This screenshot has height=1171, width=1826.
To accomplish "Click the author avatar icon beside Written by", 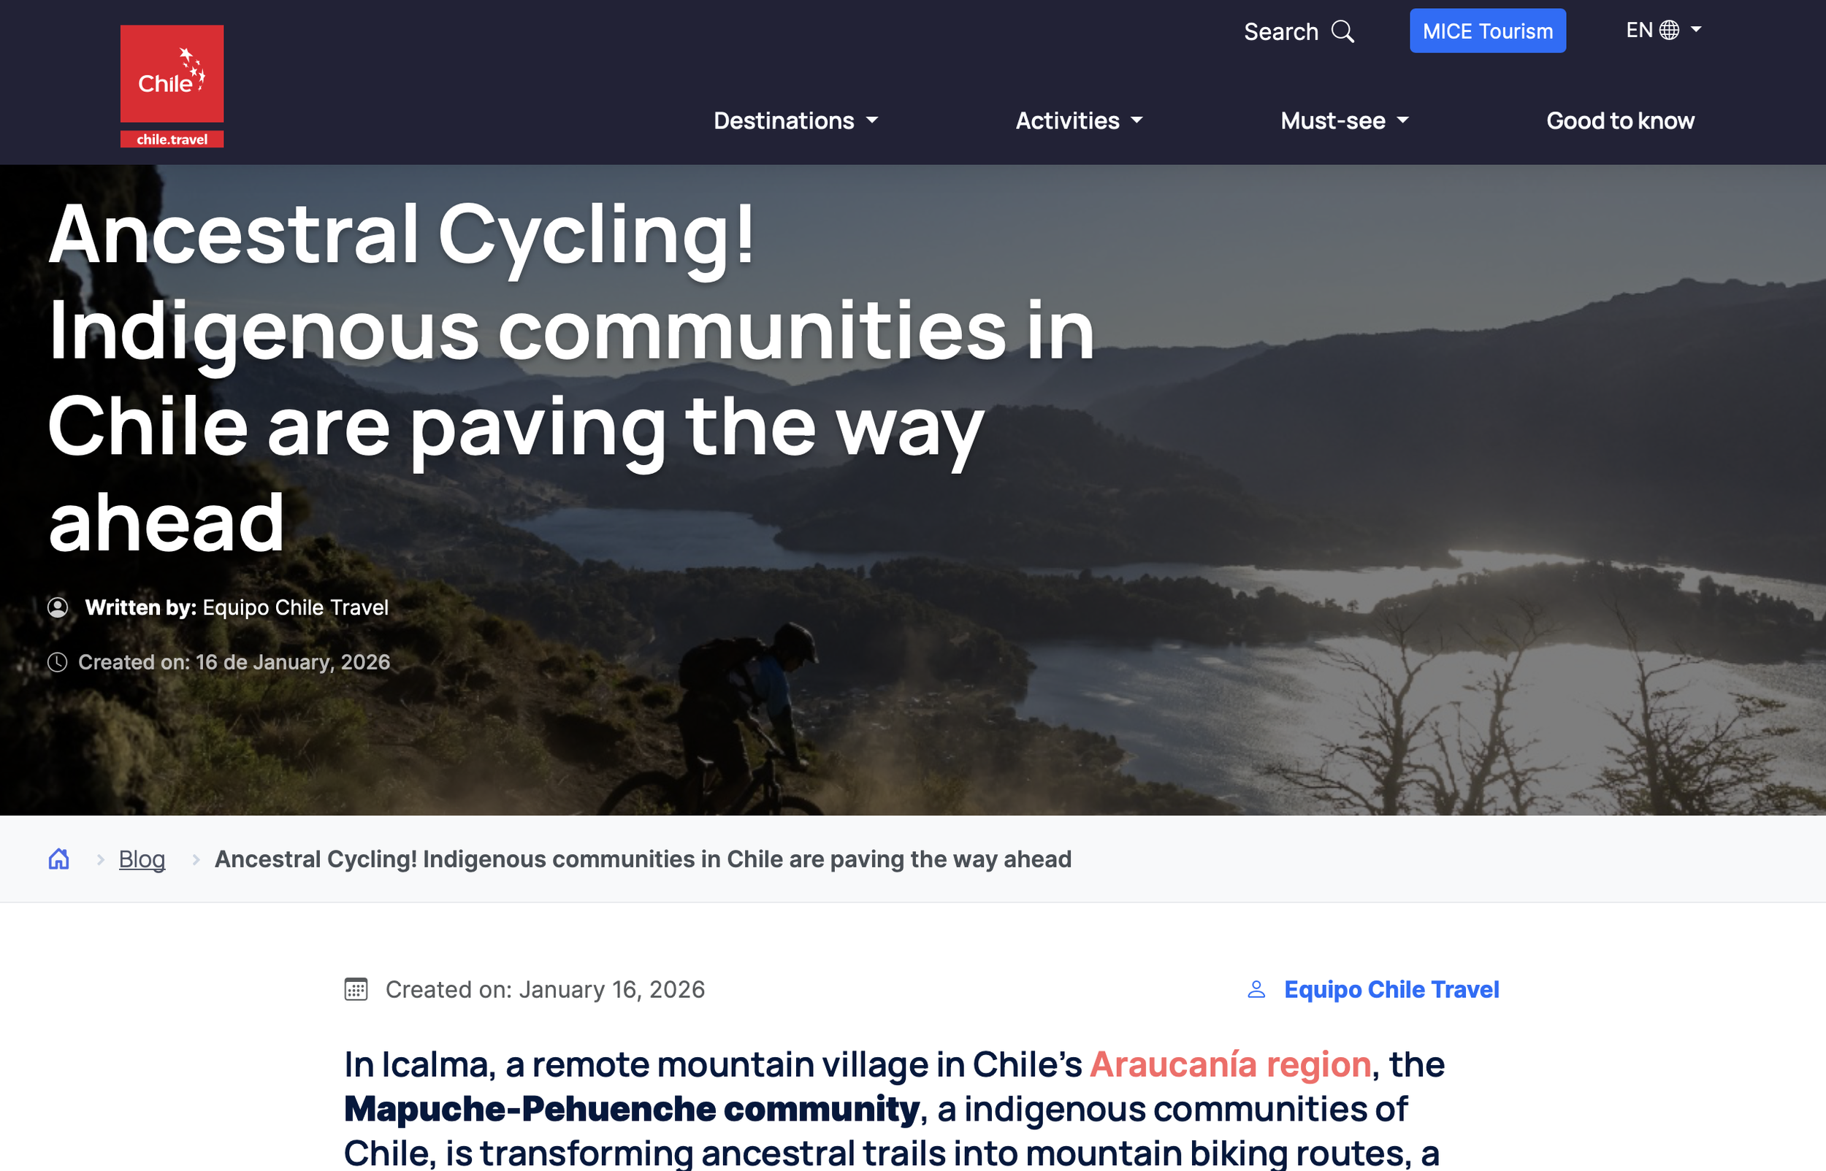I will click(x=58, y=607).
